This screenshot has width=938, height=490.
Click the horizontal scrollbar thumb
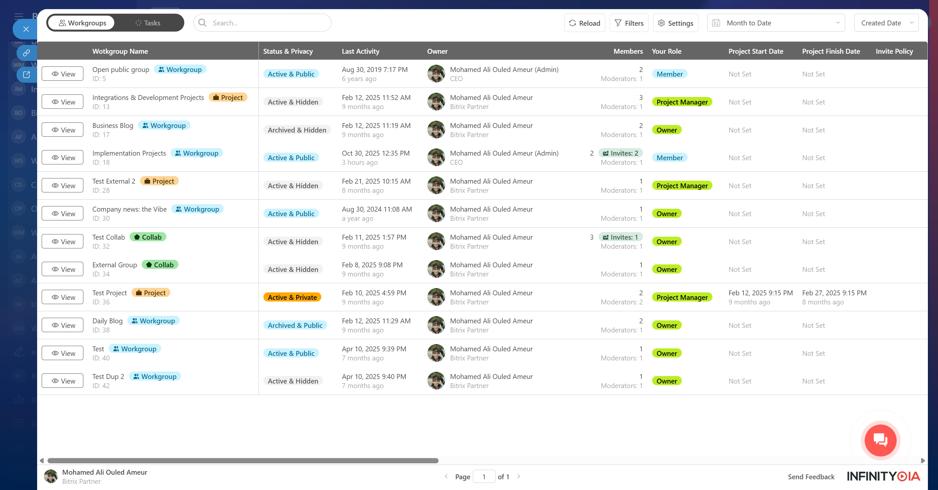point(243,460)
